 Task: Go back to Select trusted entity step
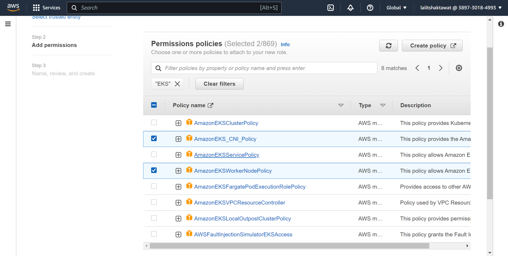(56, 18)
